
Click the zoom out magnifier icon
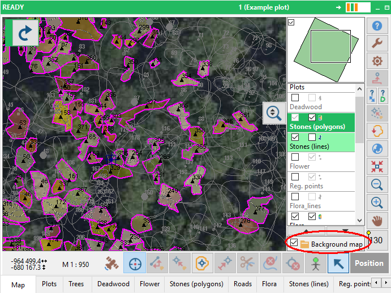tap(376, 184)
